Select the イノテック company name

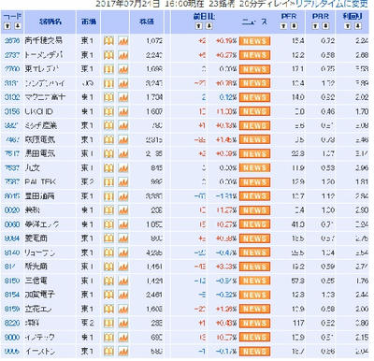click(x=40, y=338)
